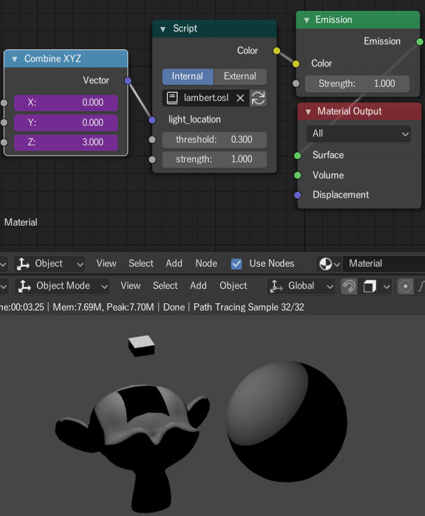Click the Emission Strength 1.000 field
425x516 pixels.
(x=357, y=84)
